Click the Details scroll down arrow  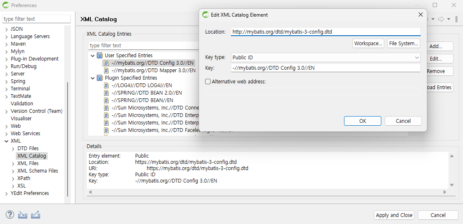tap(451, 185)
